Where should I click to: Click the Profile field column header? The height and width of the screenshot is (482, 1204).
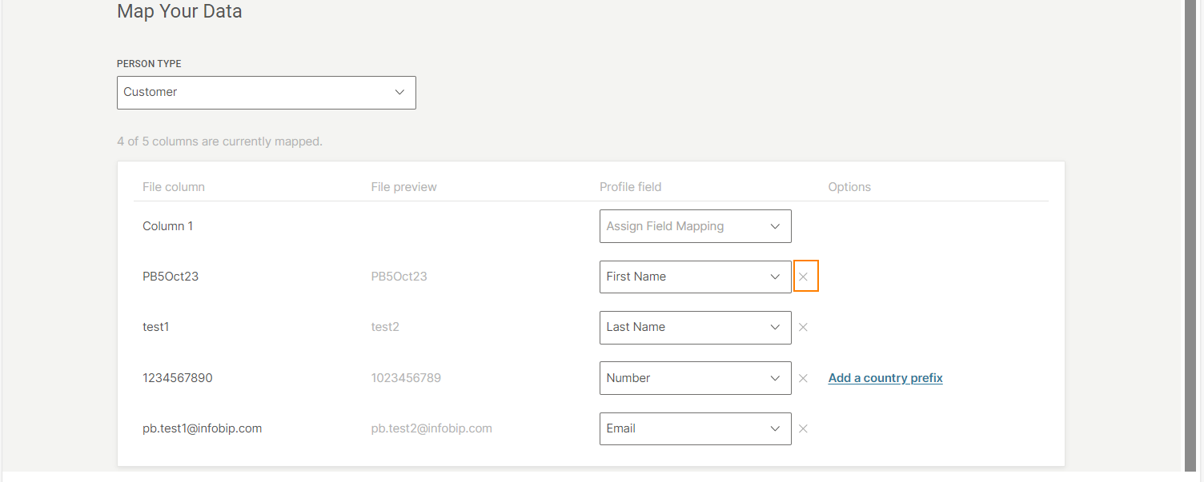point(630,187)
